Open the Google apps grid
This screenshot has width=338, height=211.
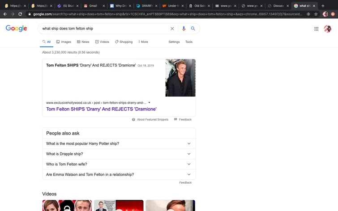point(316,29)
